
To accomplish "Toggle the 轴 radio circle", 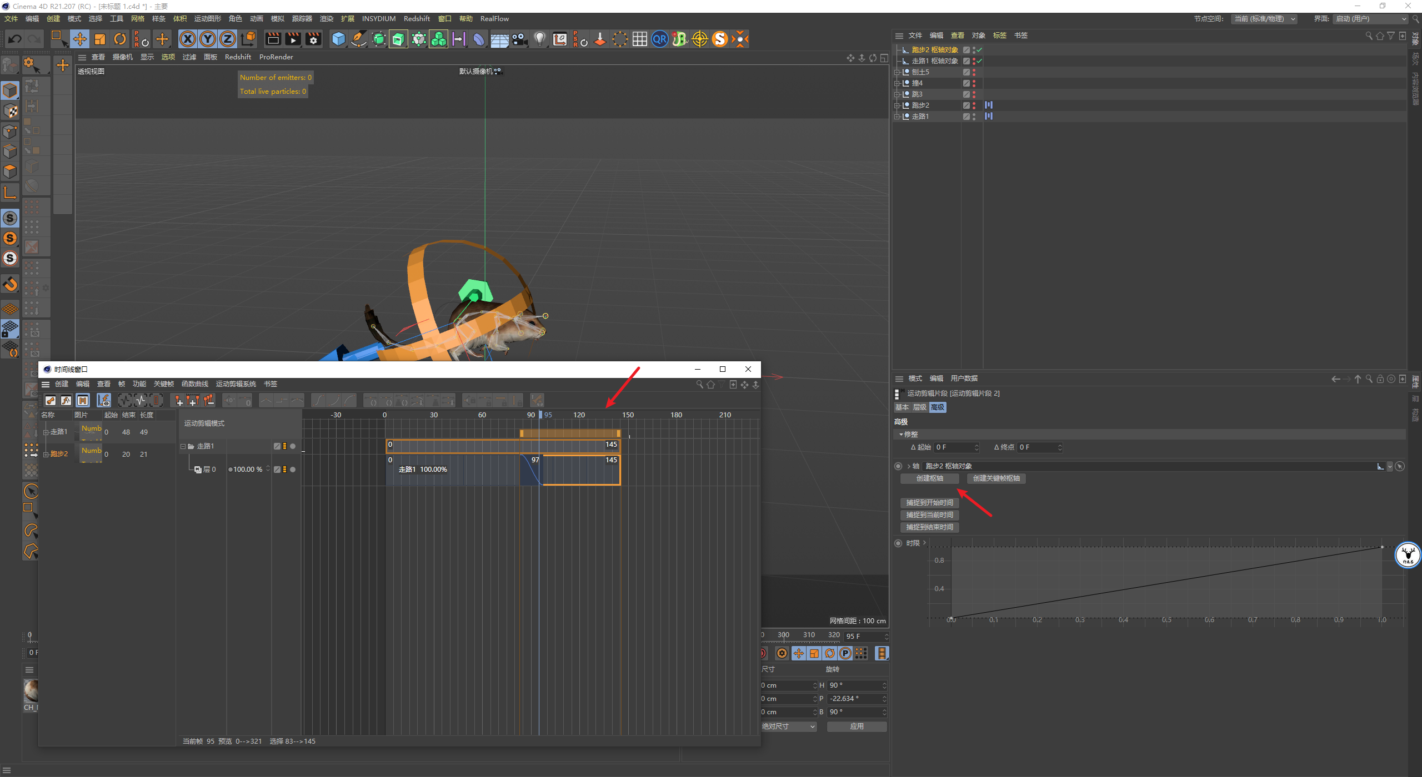I will [x=898, y=466].
